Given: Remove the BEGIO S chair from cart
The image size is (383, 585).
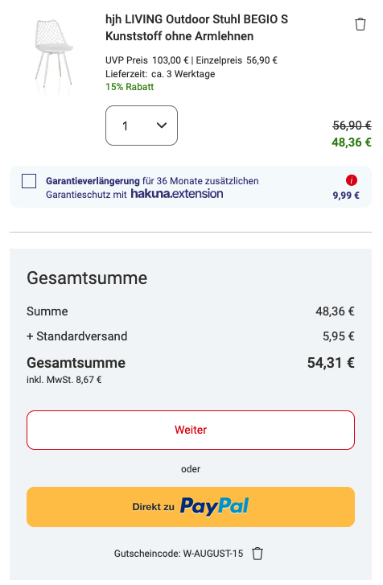Looking at the screenshot, I should (x=360, y=24).
